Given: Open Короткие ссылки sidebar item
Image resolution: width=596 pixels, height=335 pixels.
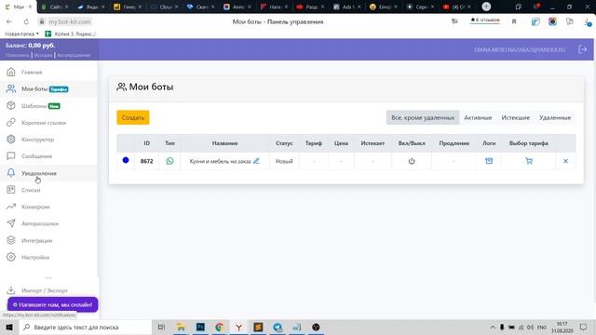Looking at the screenshot, I should click(44, 123).
